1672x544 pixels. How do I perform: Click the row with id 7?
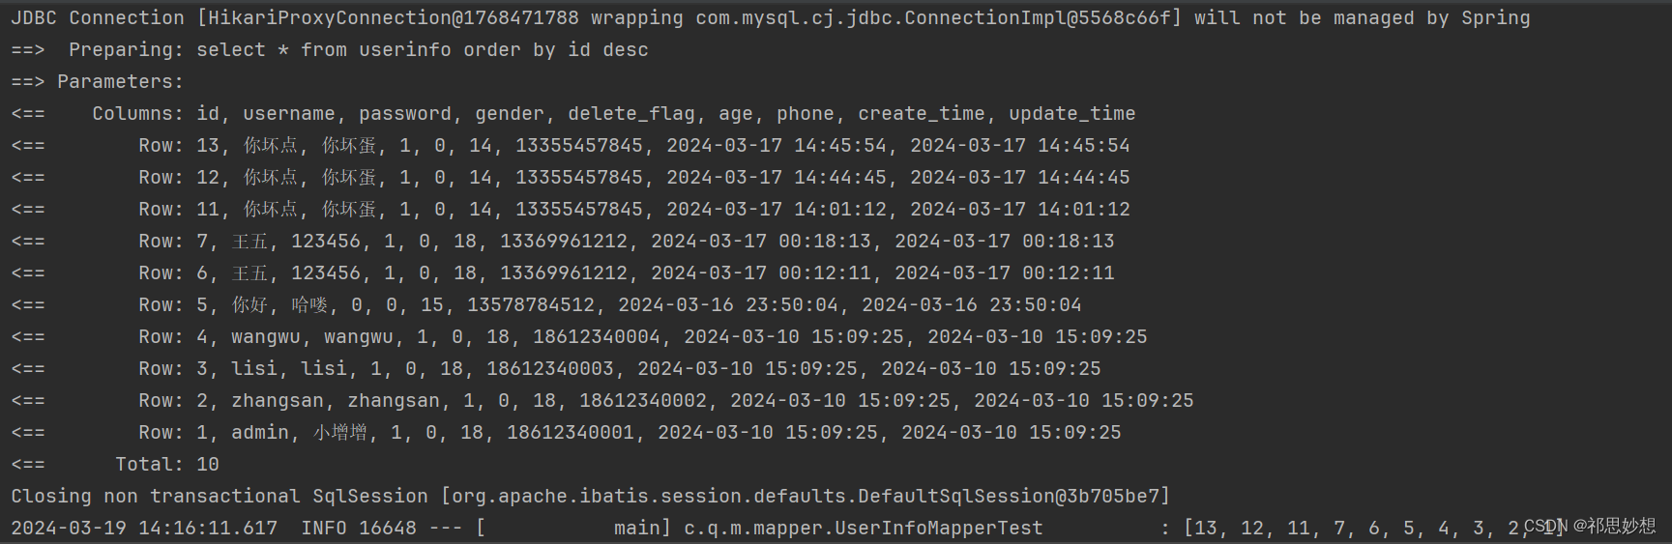(x=563, y=242)
